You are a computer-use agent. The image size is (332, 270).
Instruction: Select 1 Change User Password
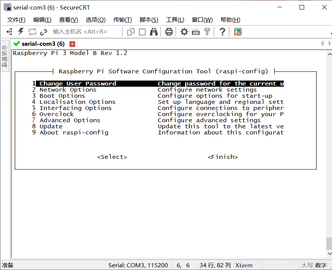point(158,84)
